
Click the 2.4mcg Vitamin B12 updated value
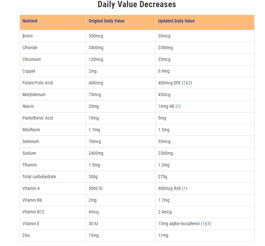pyautogui.click(x=165, y=212)
